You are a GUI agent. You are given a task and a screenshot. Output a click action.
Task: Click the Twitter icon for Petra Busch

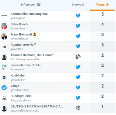click(x=78, y=26)
